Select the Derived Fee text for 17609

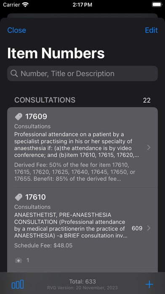click(x=75, y=172)
